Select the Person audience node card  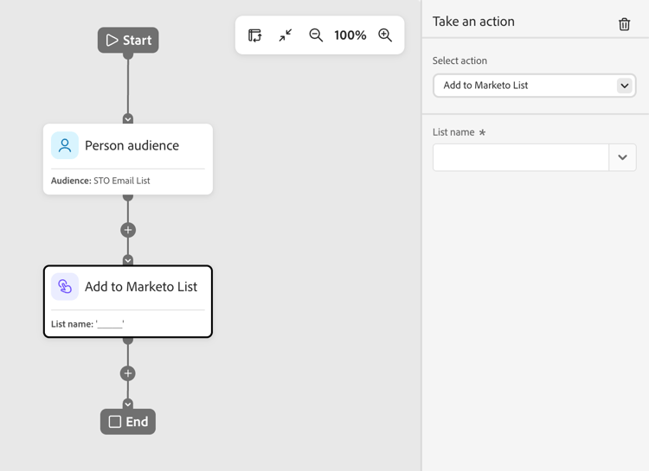pos(128,159)
